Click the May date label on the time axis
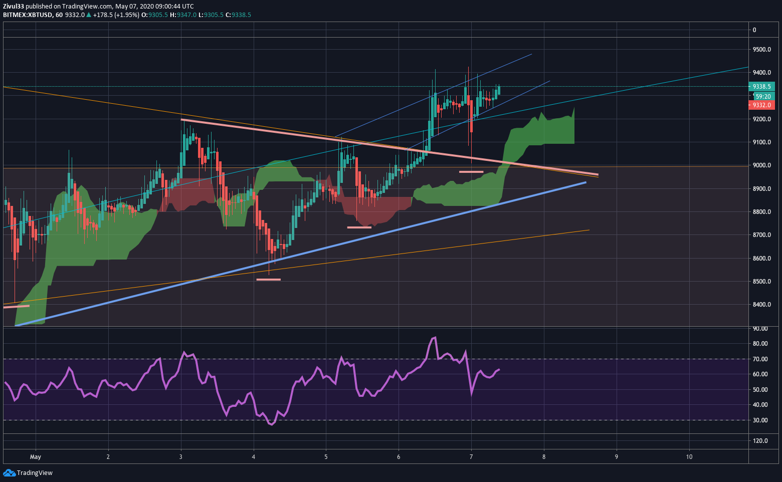 point(35,457)
